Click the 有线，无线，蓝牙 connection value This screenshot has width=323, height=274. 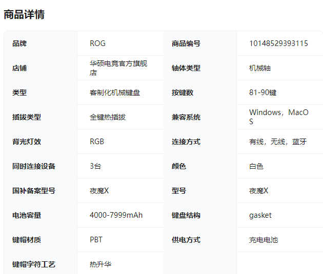(278, 142)
